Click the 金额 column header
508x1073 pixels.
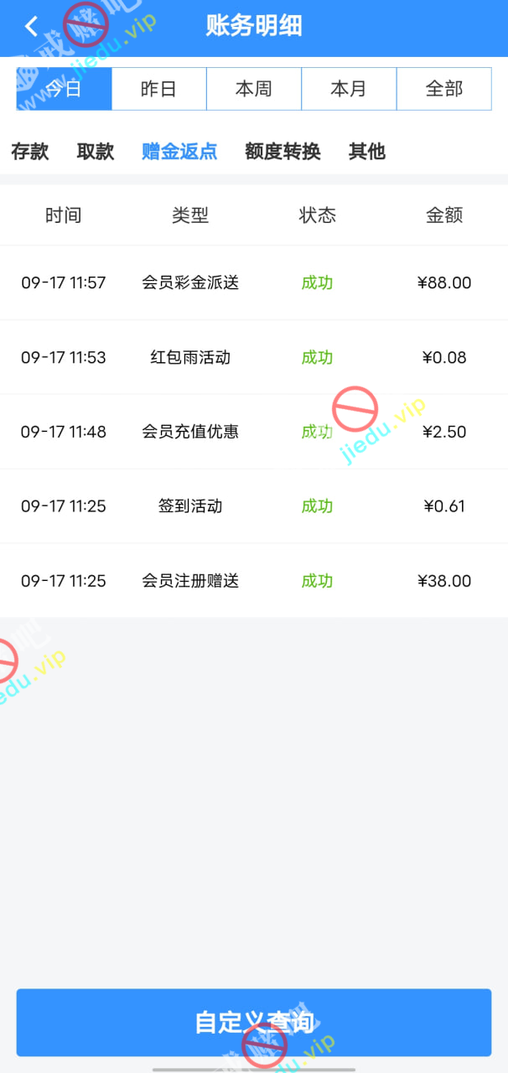(x=444, y=215)
